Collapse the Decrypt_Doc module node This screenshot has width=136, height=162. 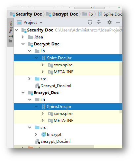click(23, 44)
